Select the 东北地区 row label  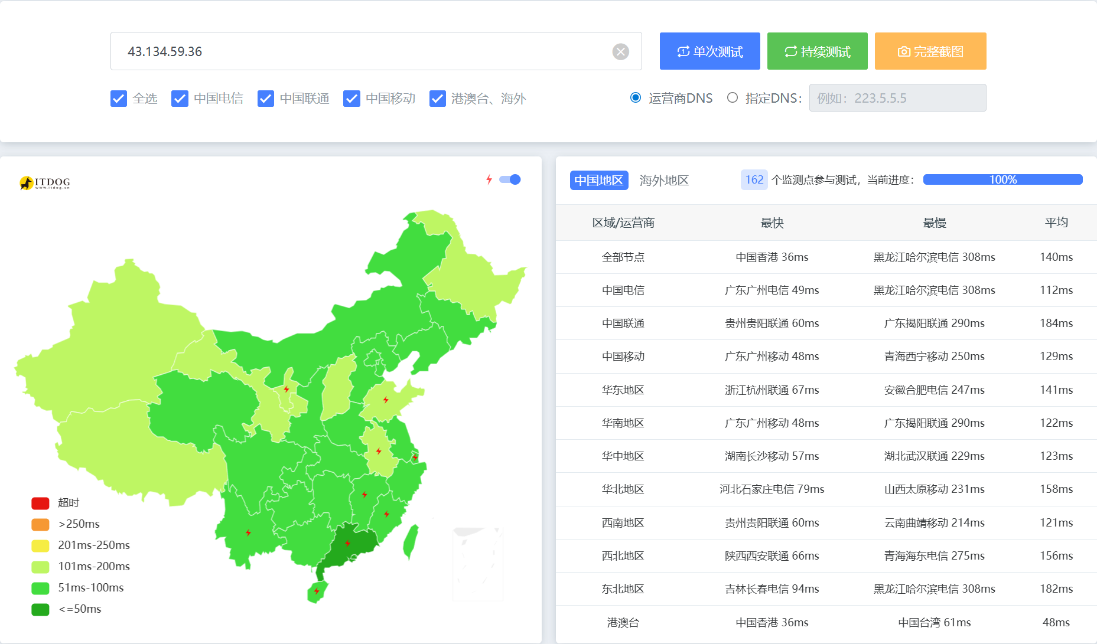[x=623, y=589]
